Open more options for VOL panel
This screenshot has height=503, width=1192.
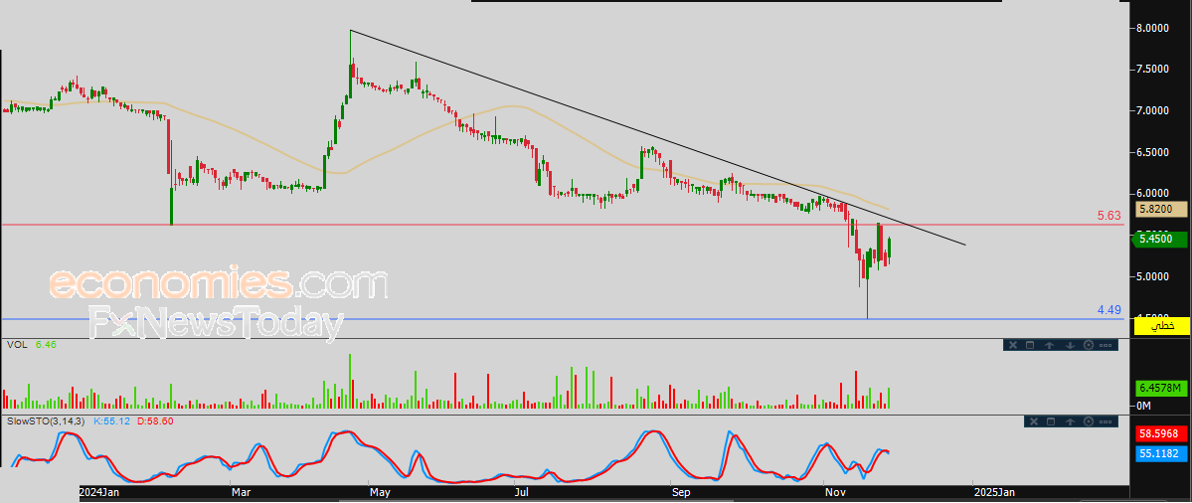point(1106,345)
